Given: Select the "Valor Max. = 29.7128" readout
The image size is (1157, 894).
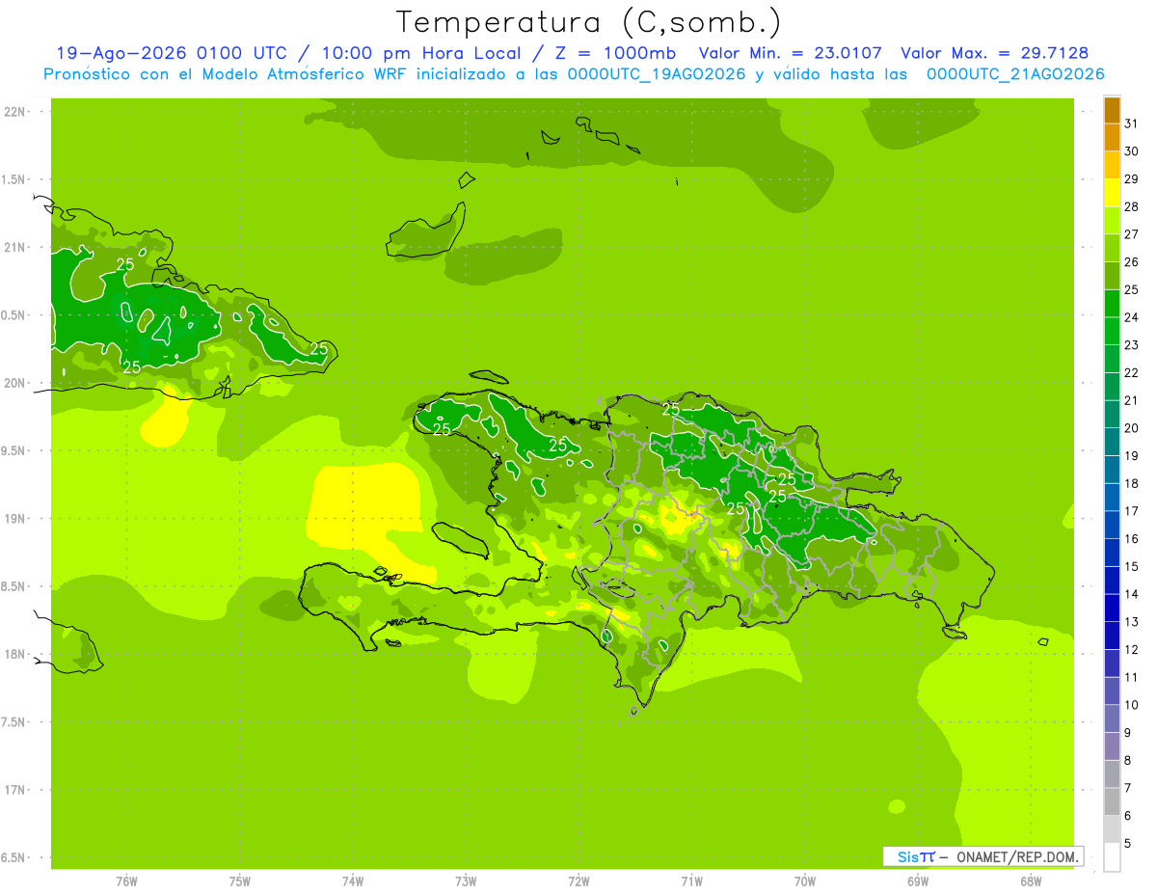Looking at the screenshot, I should (x=994, y=53).
